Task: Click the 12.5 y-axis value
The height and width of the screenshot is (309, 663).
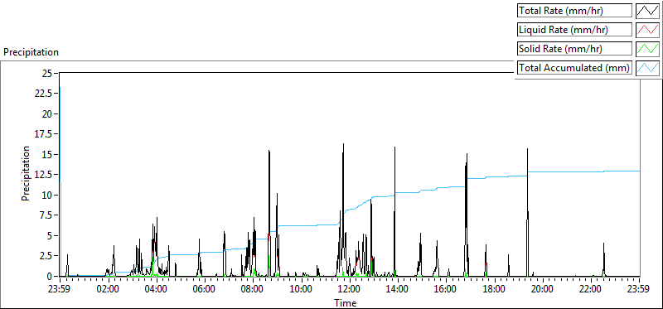Action: (x=43, y=175)
